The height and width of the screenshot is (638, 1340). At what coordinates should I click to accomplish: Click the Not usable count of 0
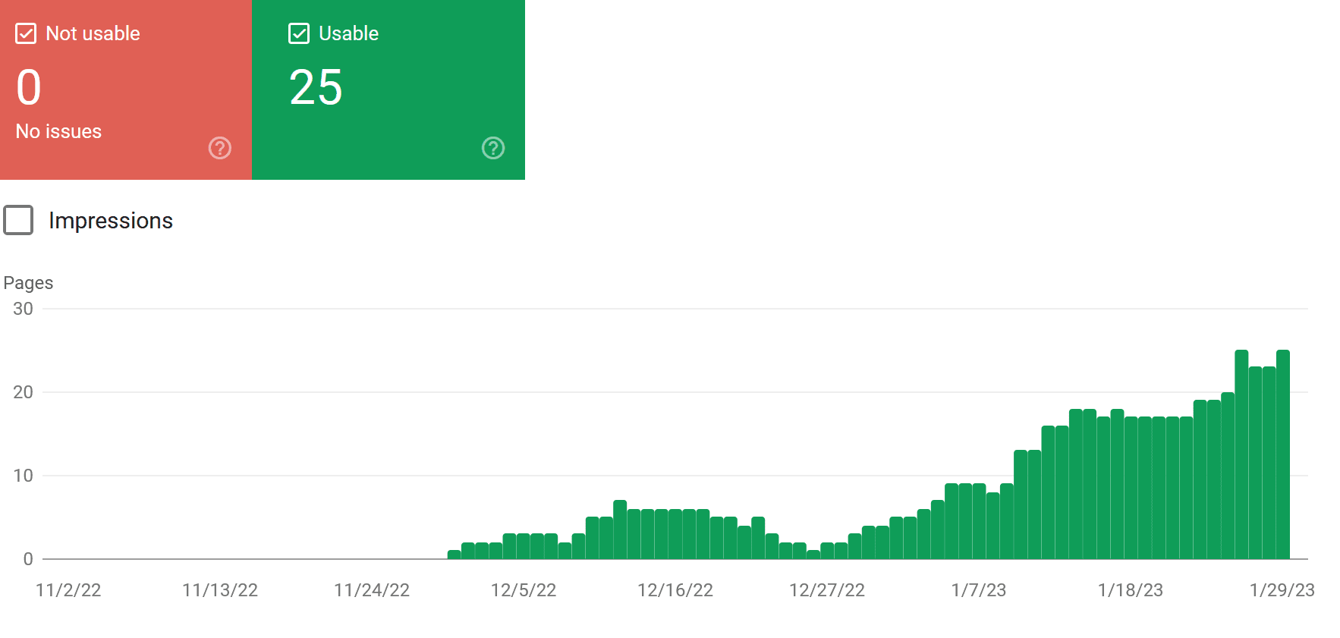pyautogui.click(x=29, y=87)
